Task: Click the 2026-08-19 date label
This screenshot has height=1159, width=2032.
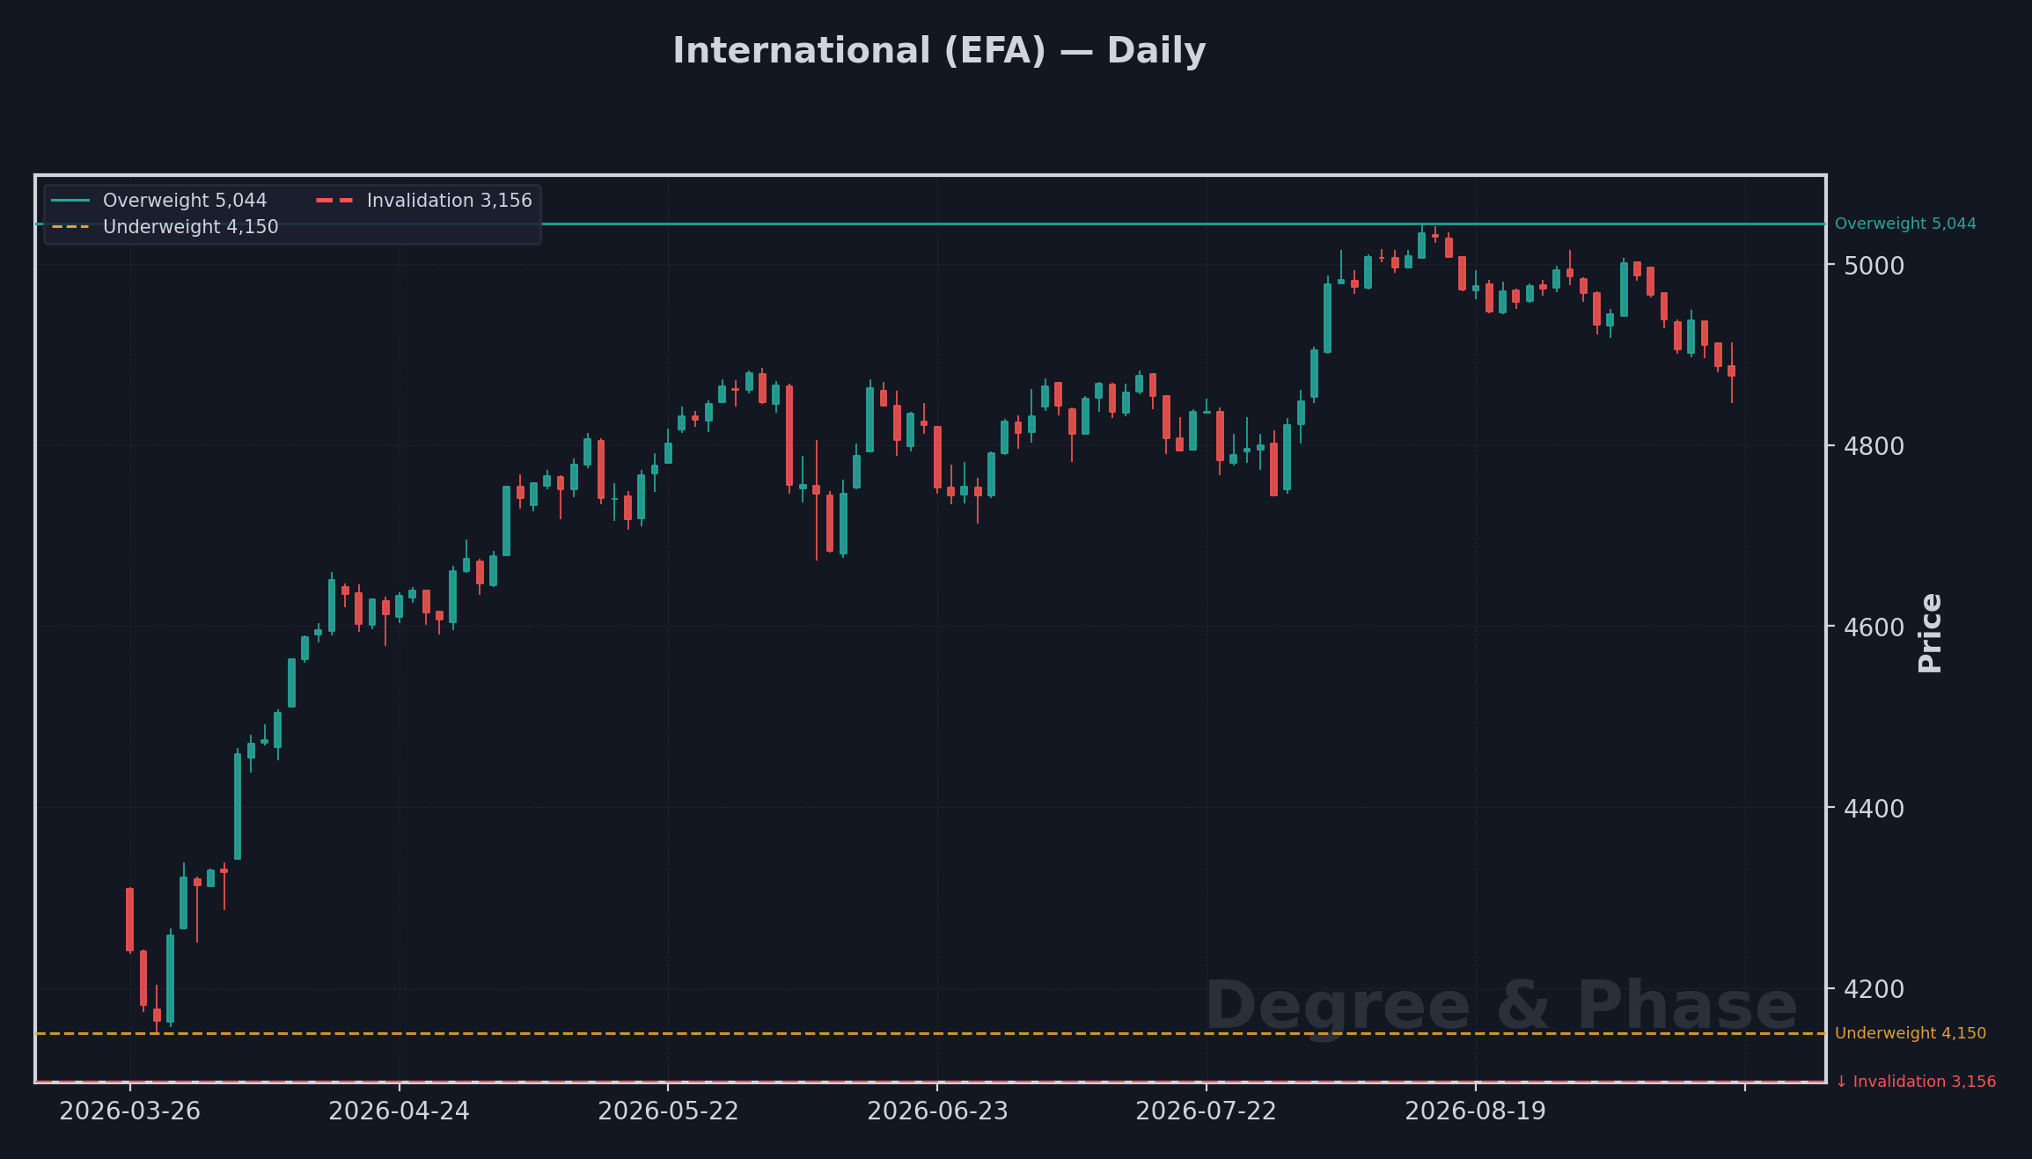Action: point(1475,1111)
